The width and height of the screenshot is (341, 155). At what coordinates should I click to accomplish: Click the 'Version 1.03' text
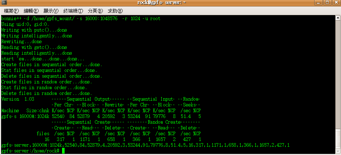[x=18, y=99]
